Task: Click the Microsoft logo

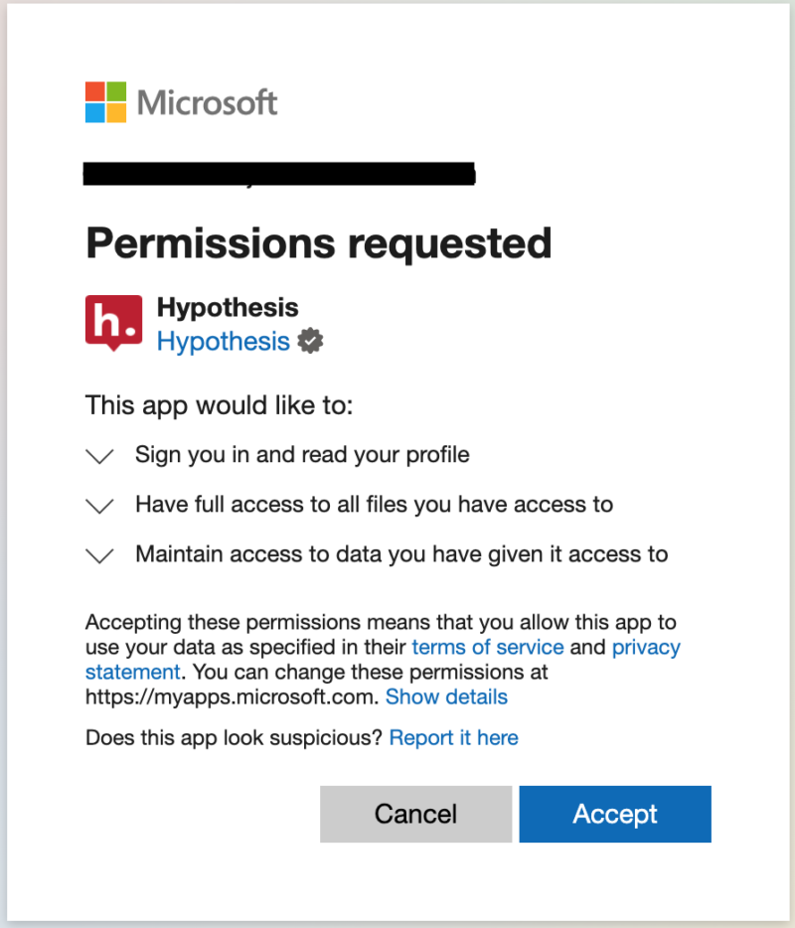Action: point(180,100)
